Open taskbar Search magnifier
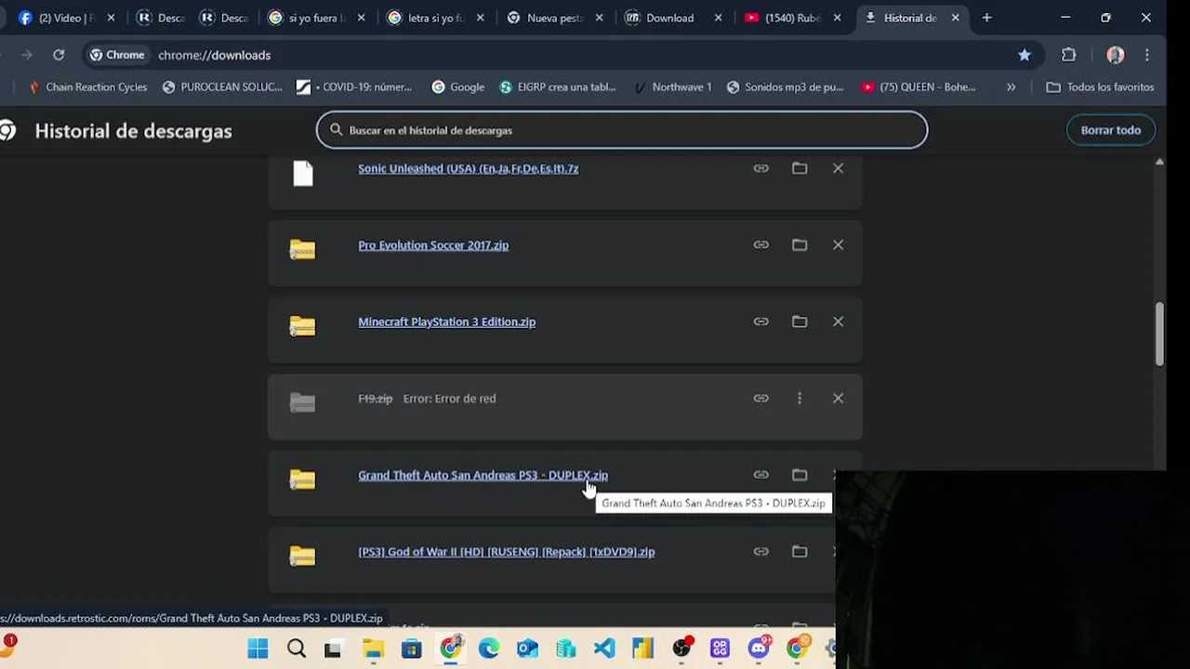1190x669 pixels. pyautogui.click(x=297, y=649)
